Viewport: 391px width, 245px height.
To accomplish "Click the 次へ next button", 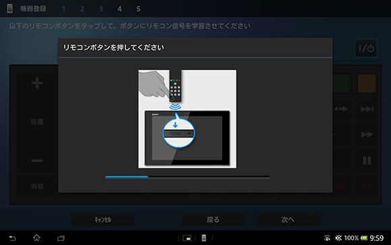I will click(x=288, y=220).
